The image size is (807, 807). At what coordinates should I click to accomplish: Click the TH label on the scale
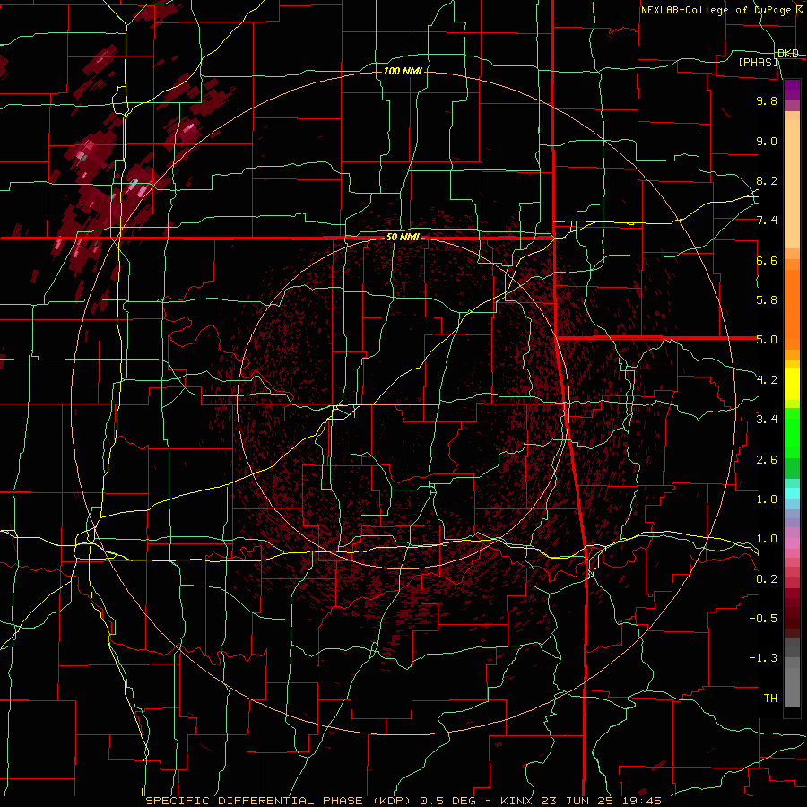[x=770, y=699]
